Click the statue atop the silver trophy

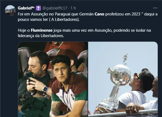pos(125,59)
